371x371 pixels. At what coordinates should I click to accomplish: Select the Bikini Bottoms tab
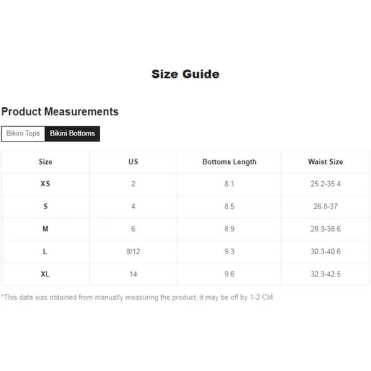[72, 134]
